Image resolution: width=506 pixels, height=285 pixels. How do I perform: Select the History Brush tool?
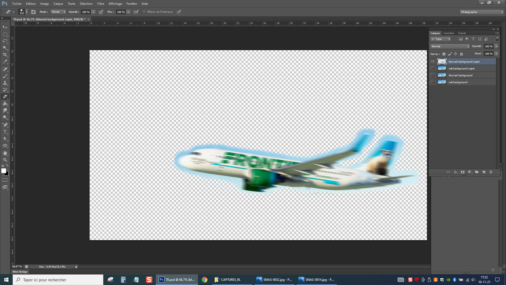(5, 90)
